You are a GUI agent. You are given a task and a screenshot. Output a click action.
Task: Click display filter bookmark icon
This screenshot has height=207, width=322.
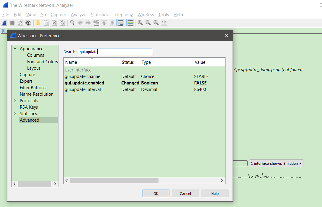tap(3, 31)
